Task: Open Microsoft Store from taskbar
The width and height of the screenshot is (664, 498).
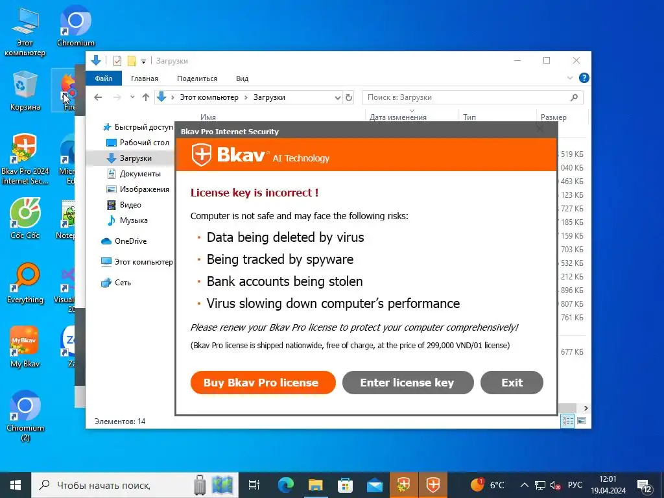Action: pos(345,485)
